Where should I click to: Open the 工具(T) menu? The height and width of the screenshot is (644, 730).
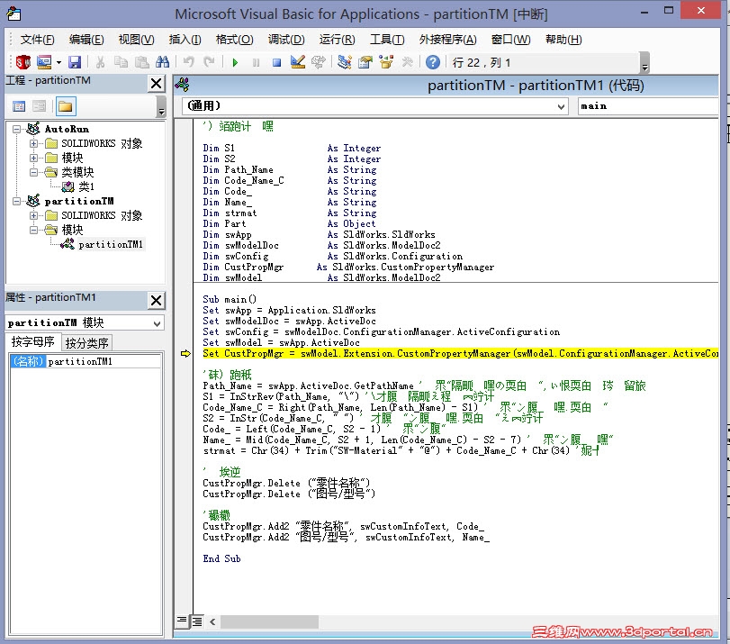[x=387, y=40]
